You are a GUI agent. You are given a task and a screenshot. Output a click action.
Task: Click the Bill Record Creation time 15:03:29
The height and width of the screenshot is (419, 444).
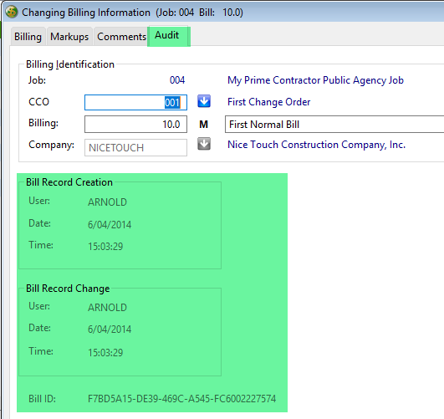coord(105,247)
